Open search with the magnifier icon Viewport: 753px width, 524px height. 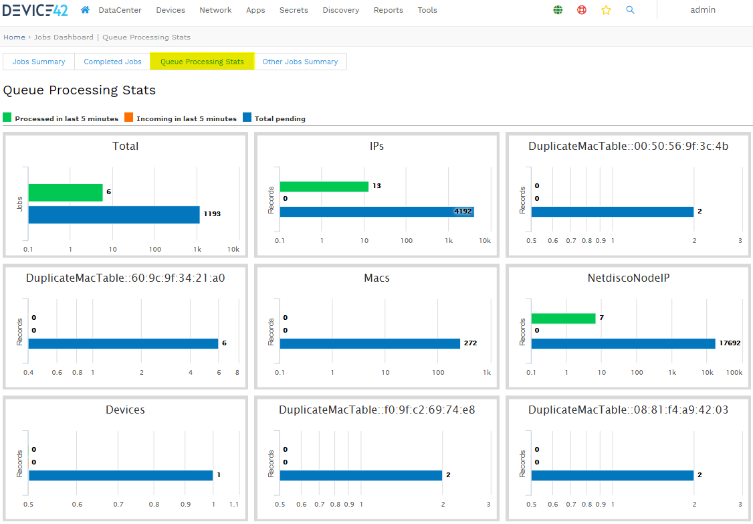630,10
